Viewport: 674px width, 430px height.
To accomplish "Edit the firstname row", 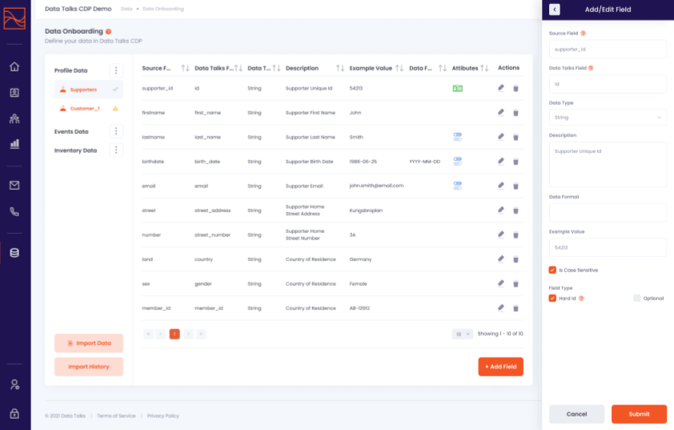I will [x=501, y=113].
